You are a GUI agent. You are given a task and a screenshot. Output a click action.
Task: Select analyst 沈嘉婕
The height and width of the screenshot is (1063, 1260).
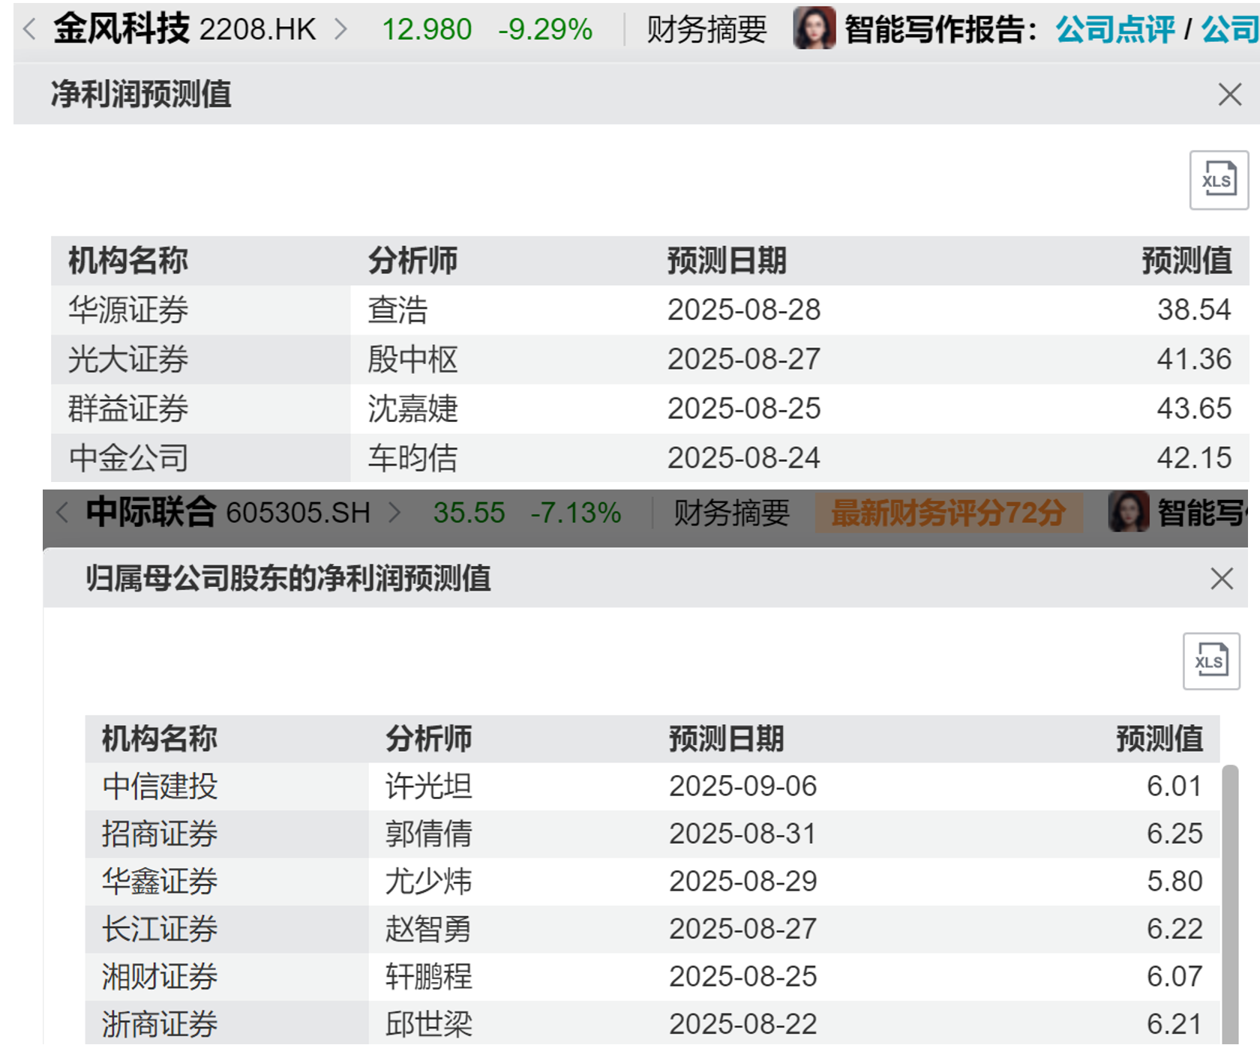412,409
